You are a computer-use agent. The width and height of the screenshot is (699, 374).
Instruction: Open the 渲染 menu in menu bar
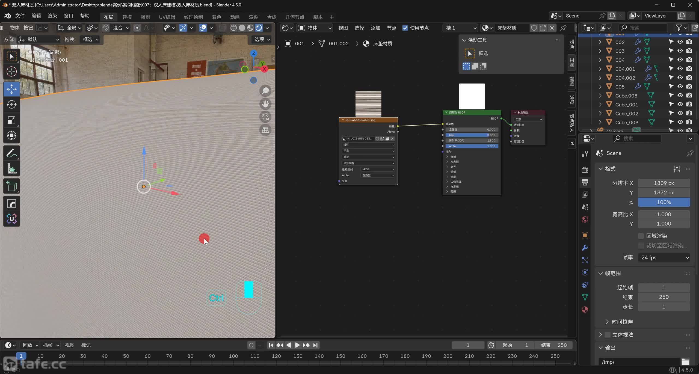(x=52, y=16)
